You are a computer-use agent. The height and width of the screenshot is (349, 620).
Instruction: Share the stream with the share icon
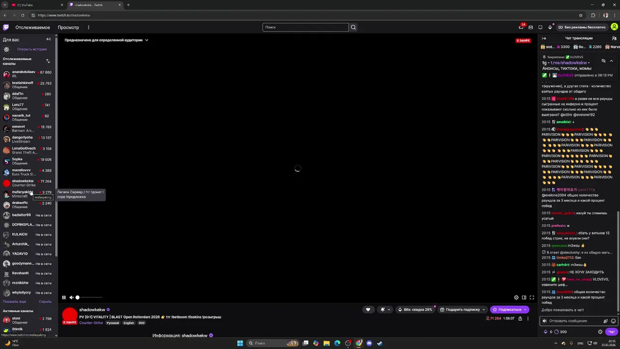(520, 318)
